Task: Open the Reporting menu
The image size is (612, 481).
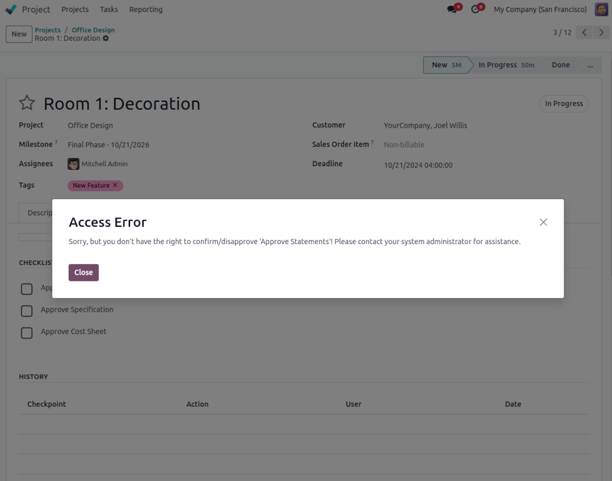Action: pyautogui.click(x=146, y=9)
